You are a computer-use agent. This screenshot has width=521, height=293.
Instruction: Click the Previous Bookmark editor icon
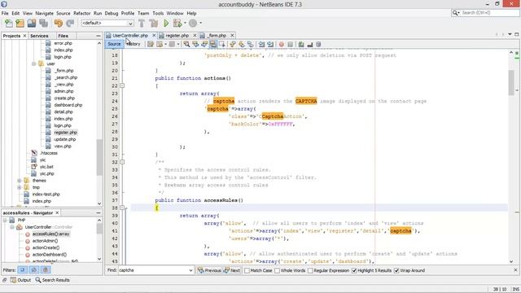(233, 44)
